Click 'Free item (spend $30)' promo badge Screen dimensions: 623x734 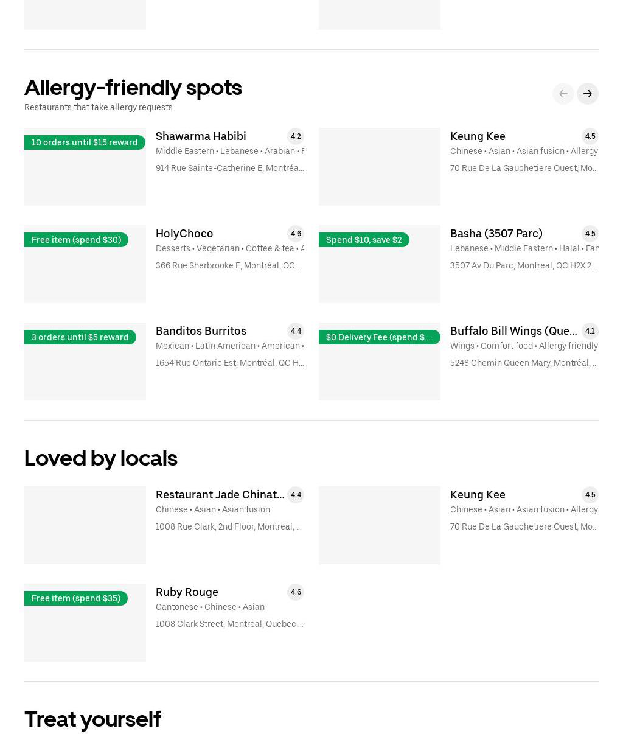pyautogui.click(x=76, y=240)
